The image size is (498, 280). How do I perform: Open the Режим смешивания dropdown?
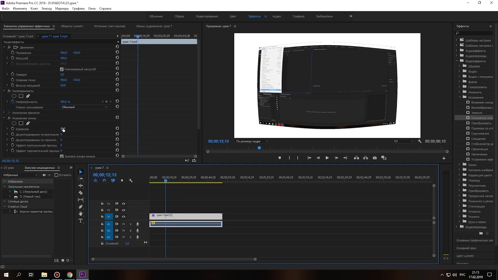click(84, 107)
